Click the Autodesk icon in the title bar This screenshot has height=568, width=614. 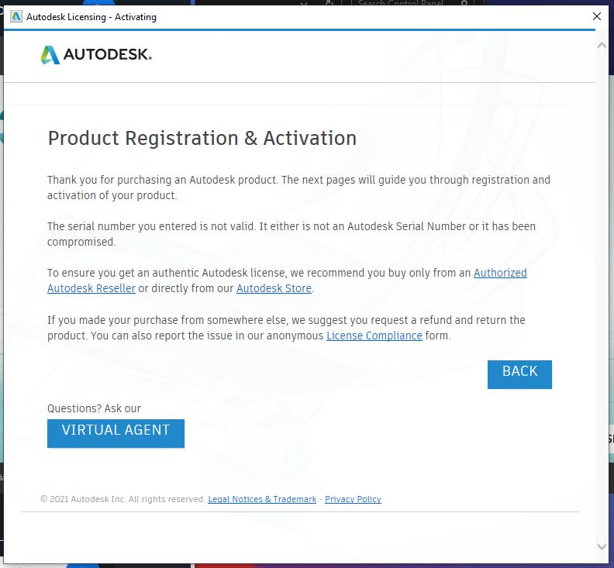pyautogui.click(x=16, y=16)
